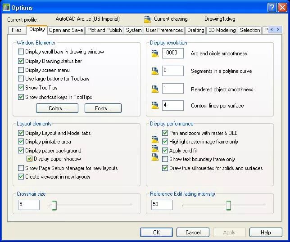Switch to the System tab
The width and height of the screenshot is (290, 242).
(134, 30)
